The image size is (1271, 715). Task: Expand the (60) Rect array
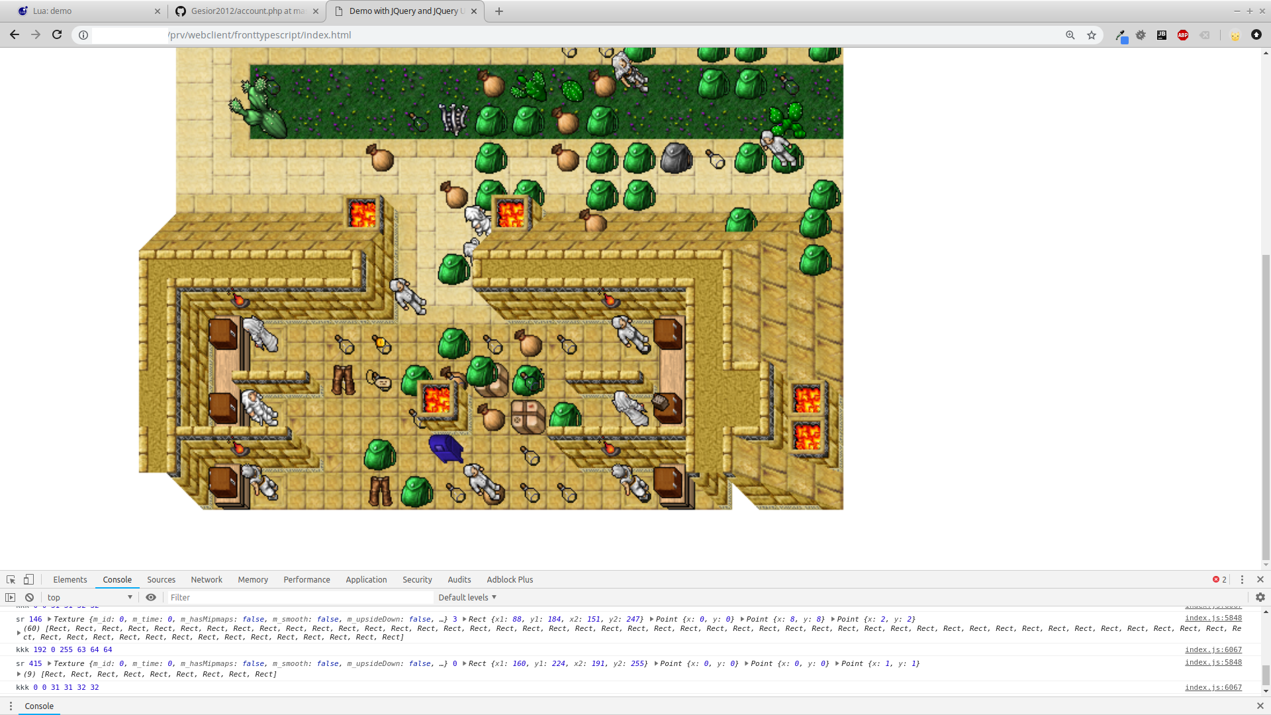pos(19,633)
